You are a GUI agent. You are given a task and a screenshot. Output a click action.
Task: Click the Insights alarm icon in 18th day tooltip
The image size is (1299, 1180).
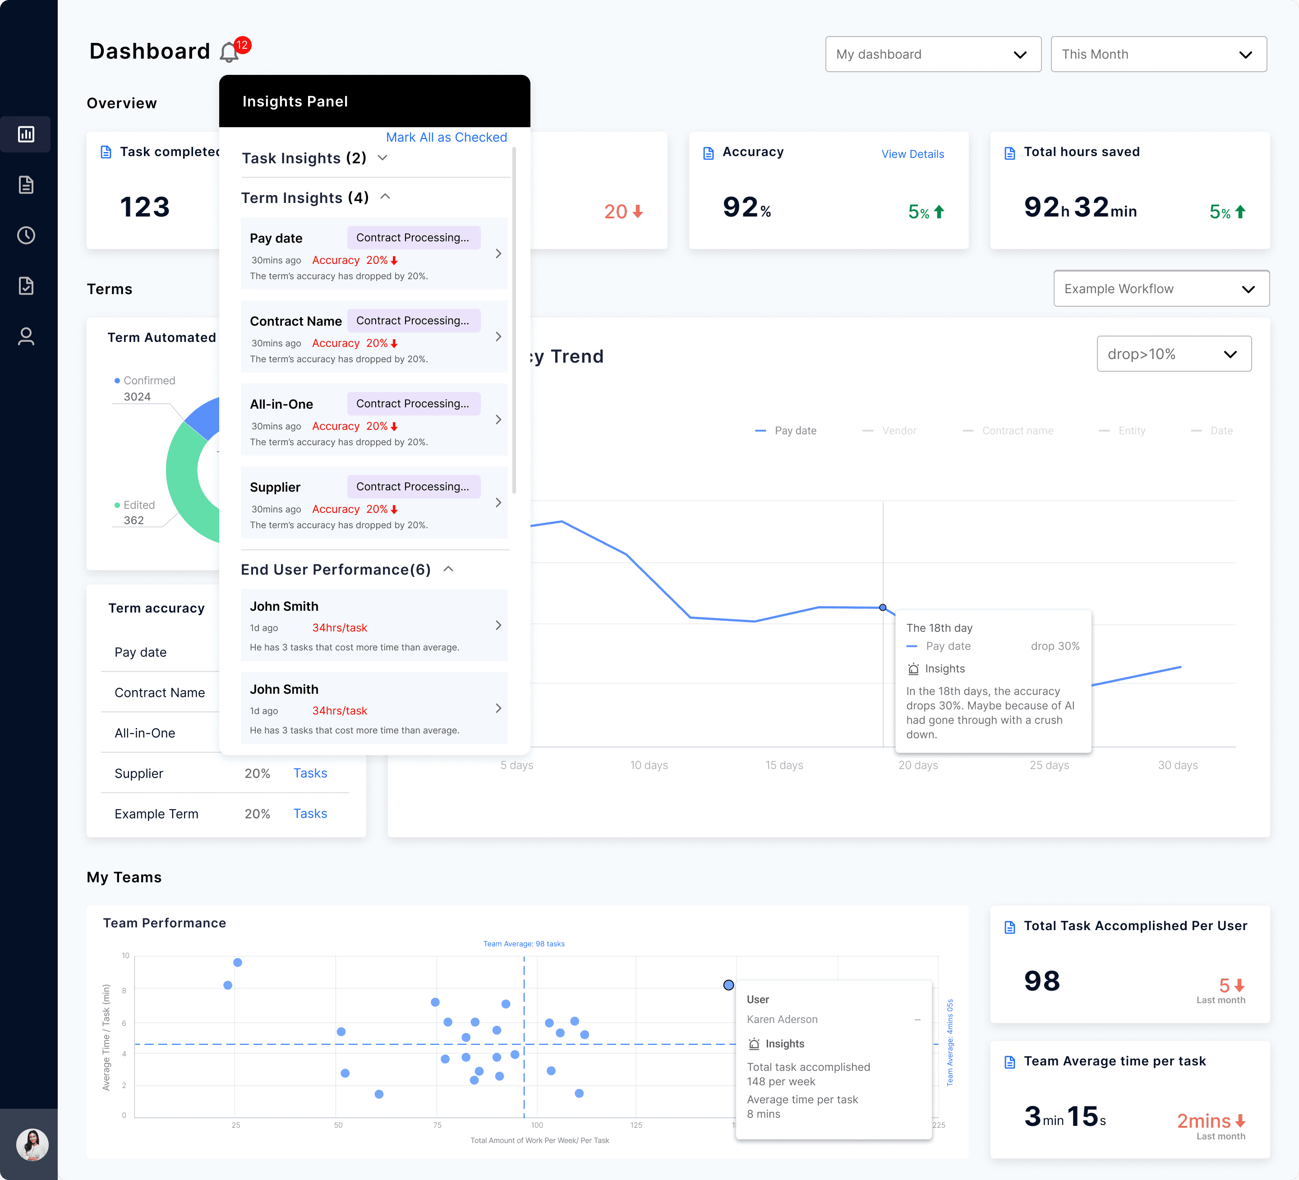point(913,669)
